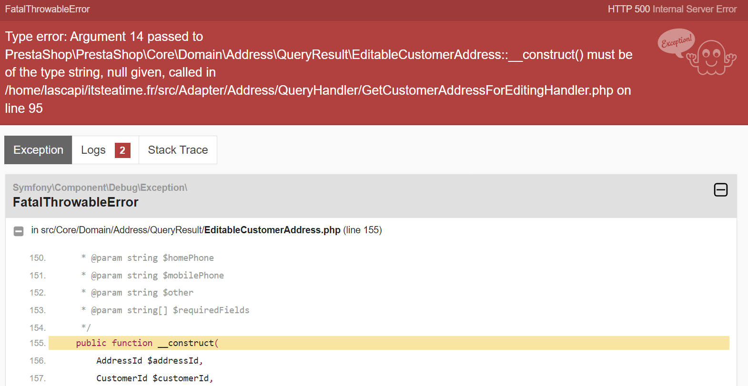This screenshot has width=748, height=386.
Task: Click the Exception! speech bubble graphic
Action: coord(676,42)
